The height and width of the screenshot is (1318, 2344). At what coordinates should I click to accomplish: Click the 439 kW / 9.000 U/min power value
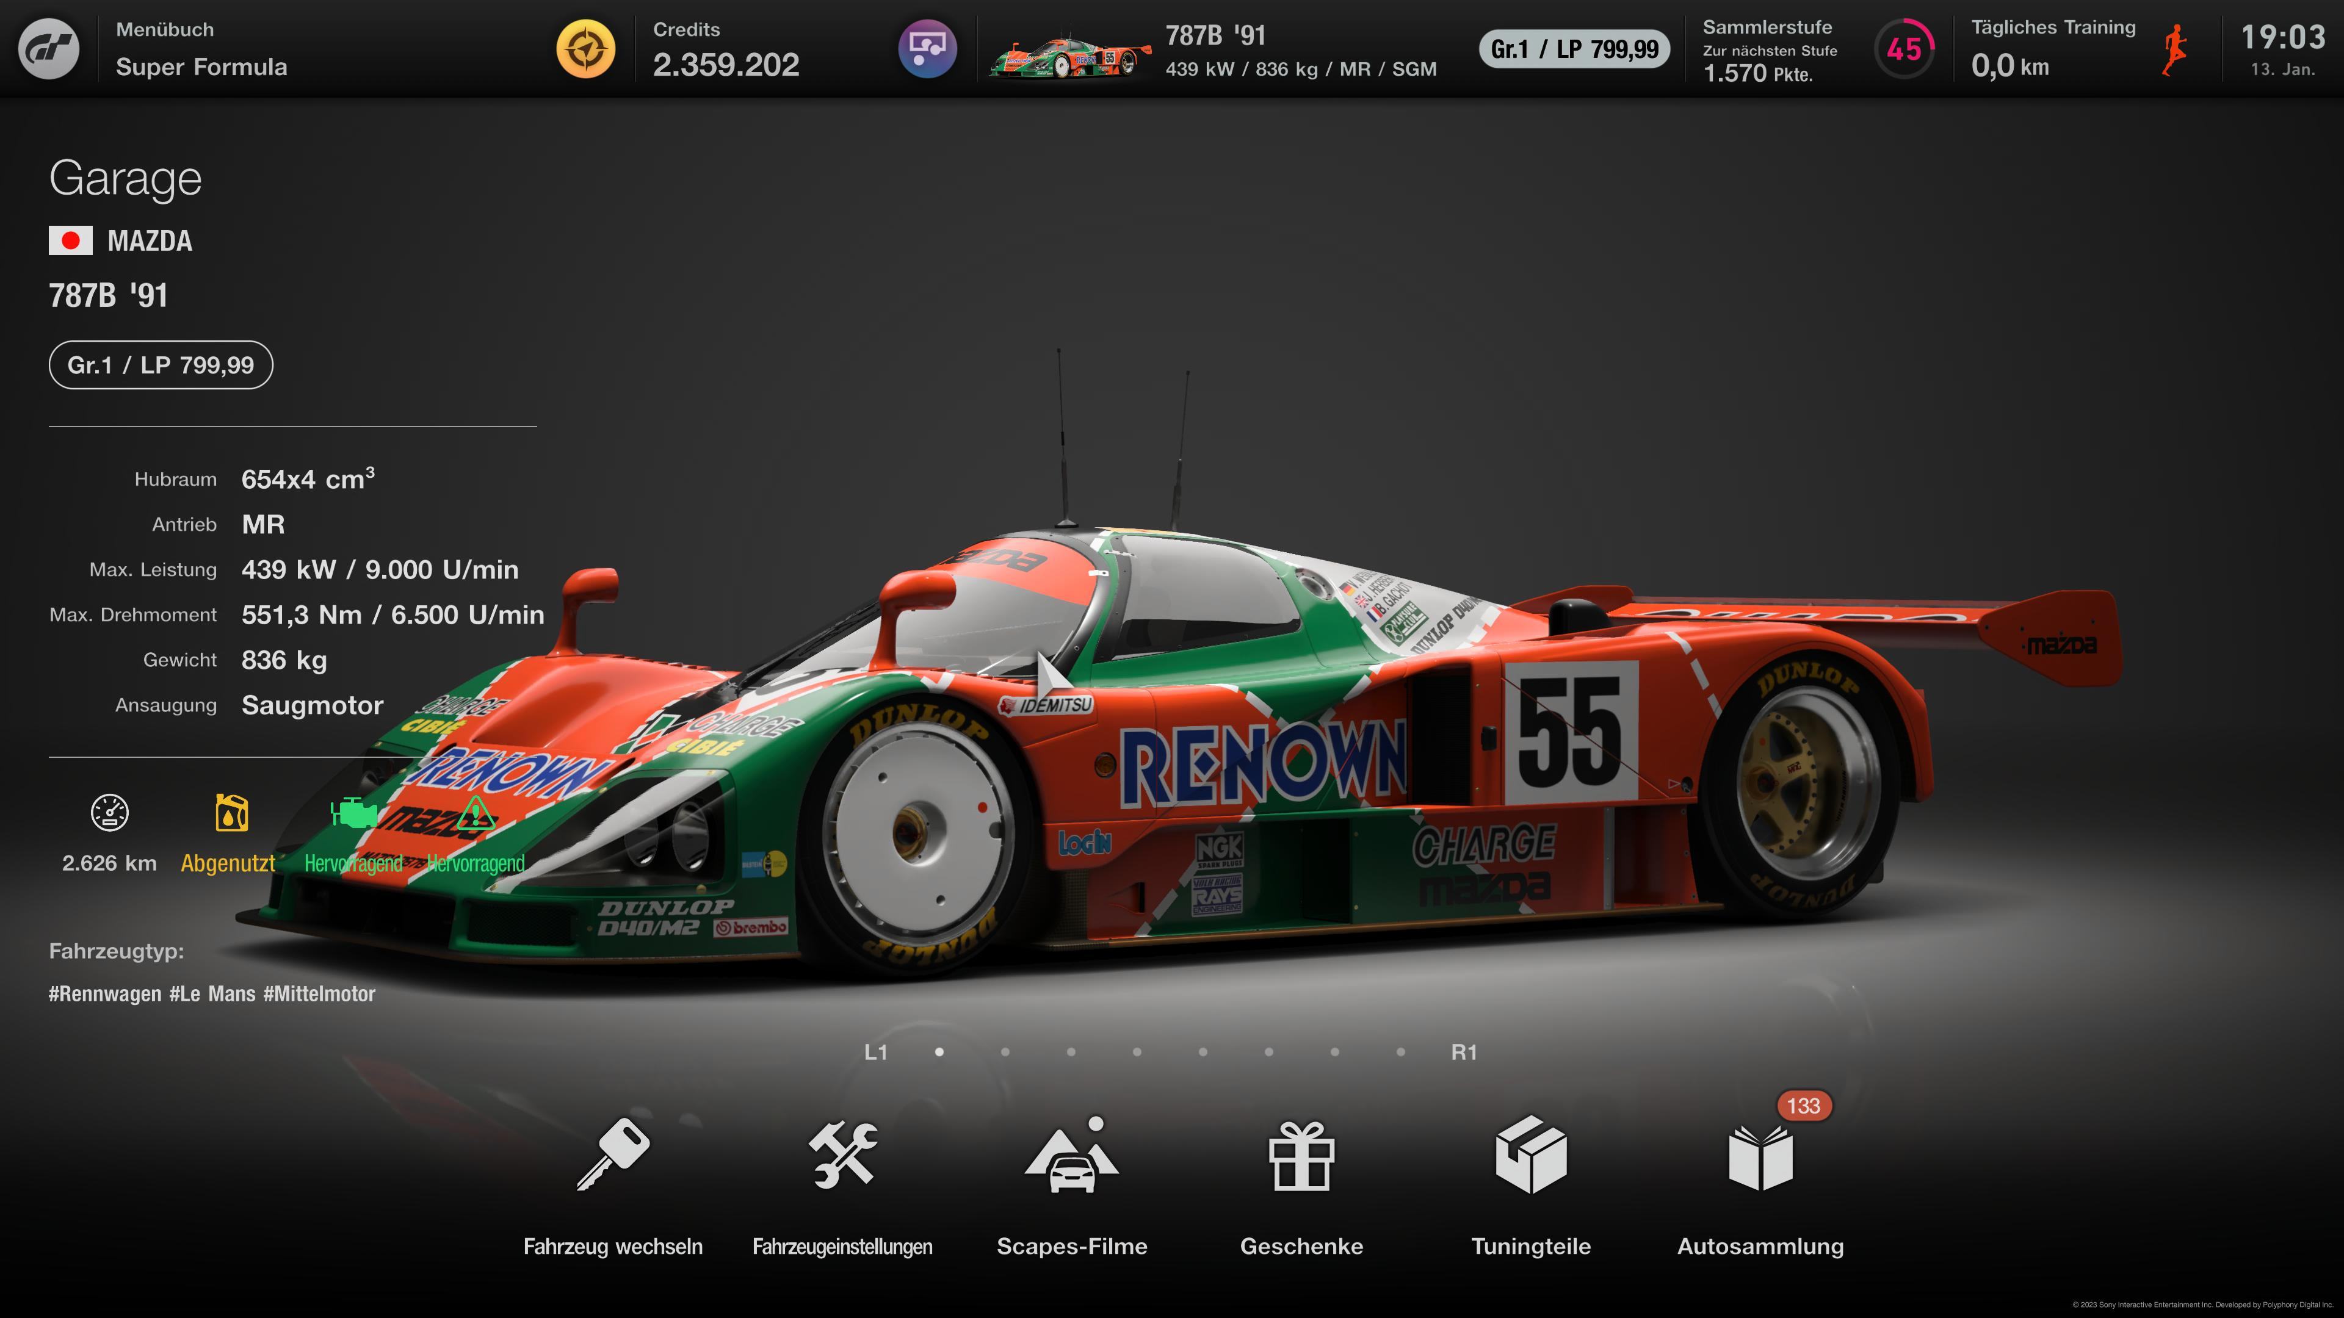click(380, 569)
